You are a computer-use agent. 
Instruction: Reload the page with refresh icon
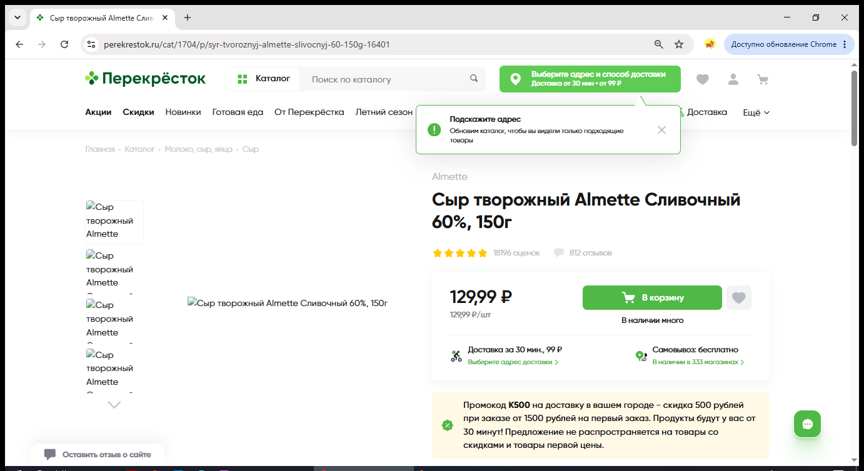point(64,44)
